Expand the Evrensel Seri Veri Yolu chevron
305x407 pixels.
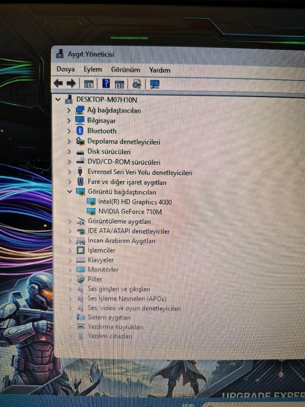69,172
